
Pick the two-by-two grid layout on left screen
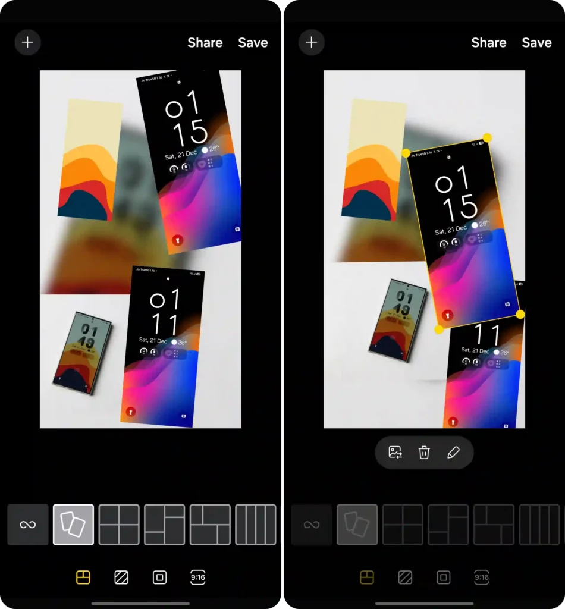point(119,525)
